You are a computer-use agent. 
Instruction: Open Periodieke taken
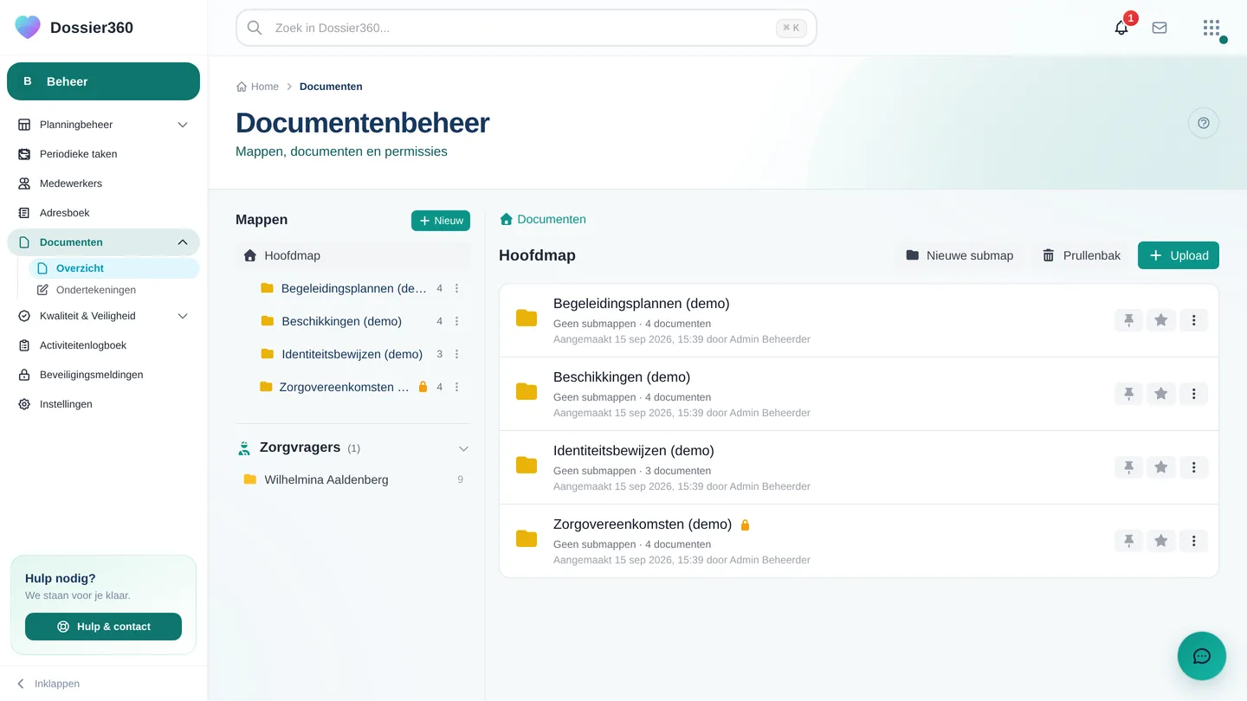pos(103,154)
